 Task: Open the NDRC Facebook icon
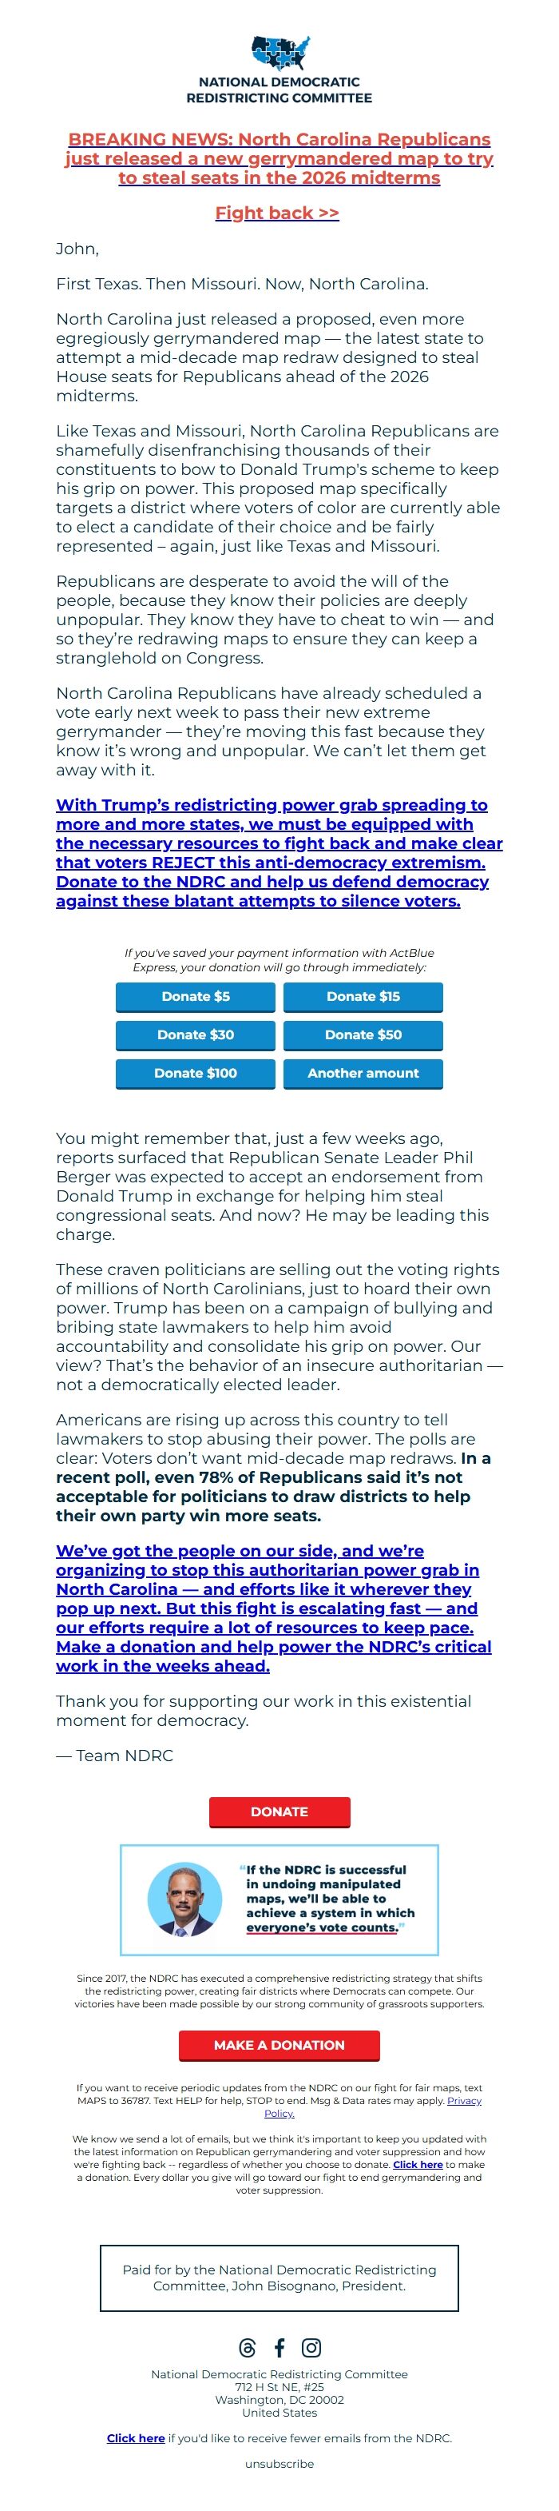coord(279,2347)
